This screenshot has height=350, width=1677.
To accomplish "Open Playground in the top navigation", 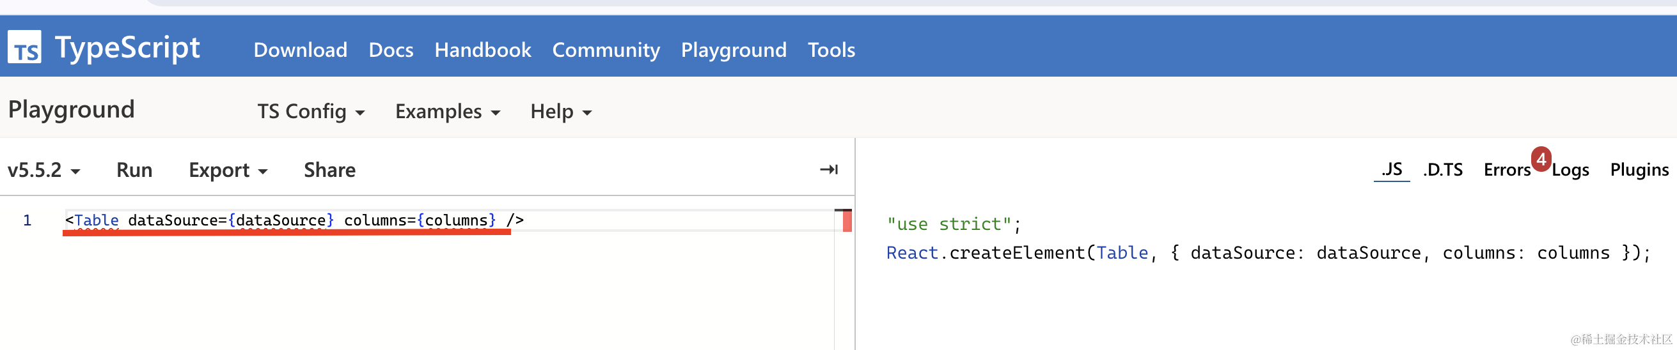I will pos(733,50).
